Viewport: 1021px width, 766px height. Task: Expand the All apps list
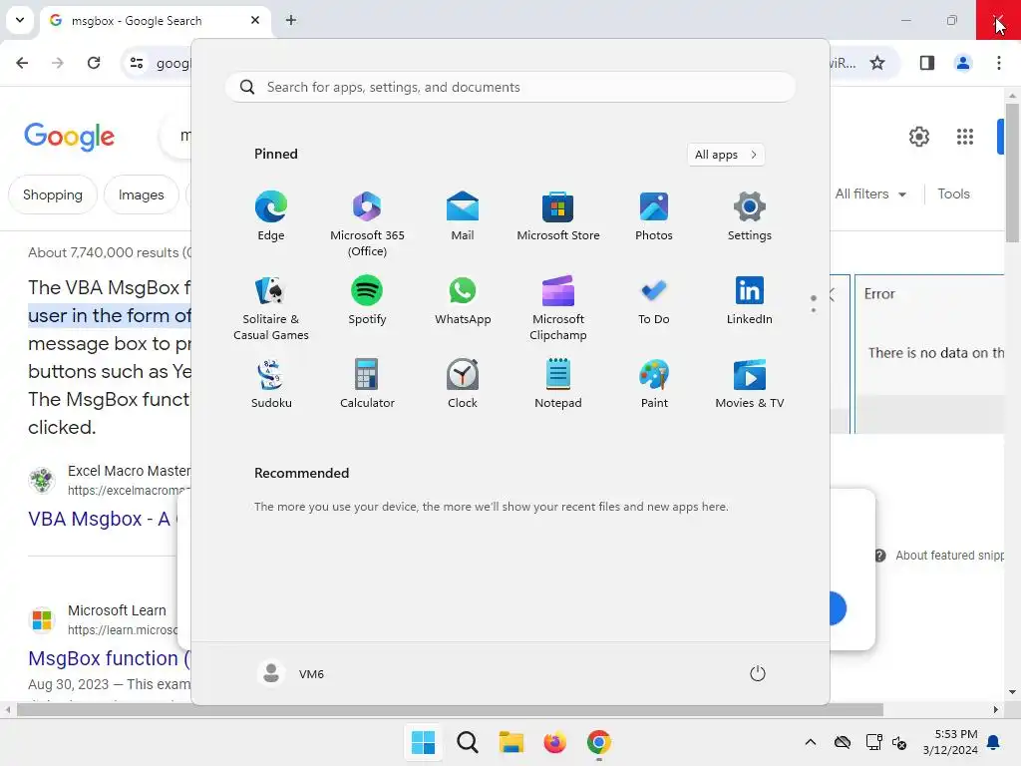726,155
